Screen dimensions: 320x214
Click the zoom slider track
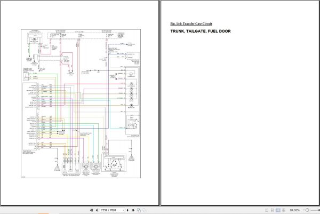coord(315,210)
